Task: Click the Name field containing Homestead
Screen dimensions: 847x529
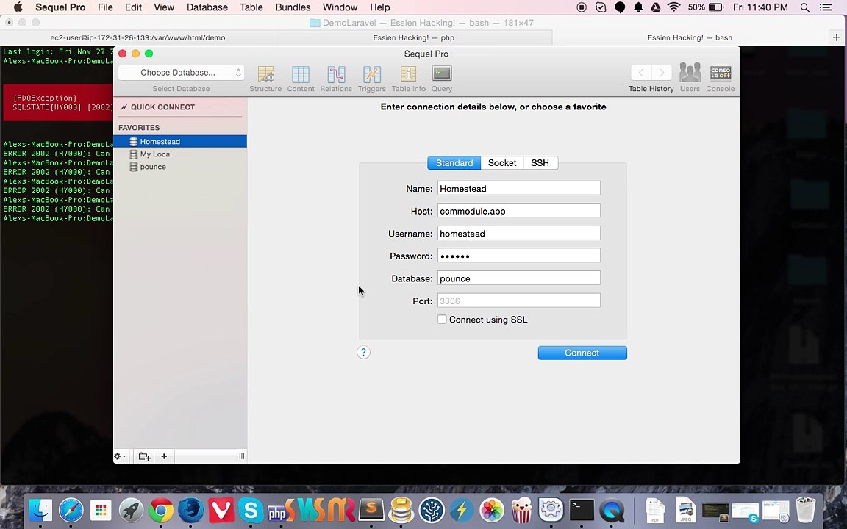Action: [x=518, y=188]
